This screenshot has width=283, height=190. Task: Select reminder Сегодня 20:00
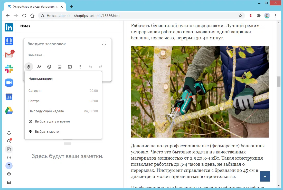[x=63, y=91]
